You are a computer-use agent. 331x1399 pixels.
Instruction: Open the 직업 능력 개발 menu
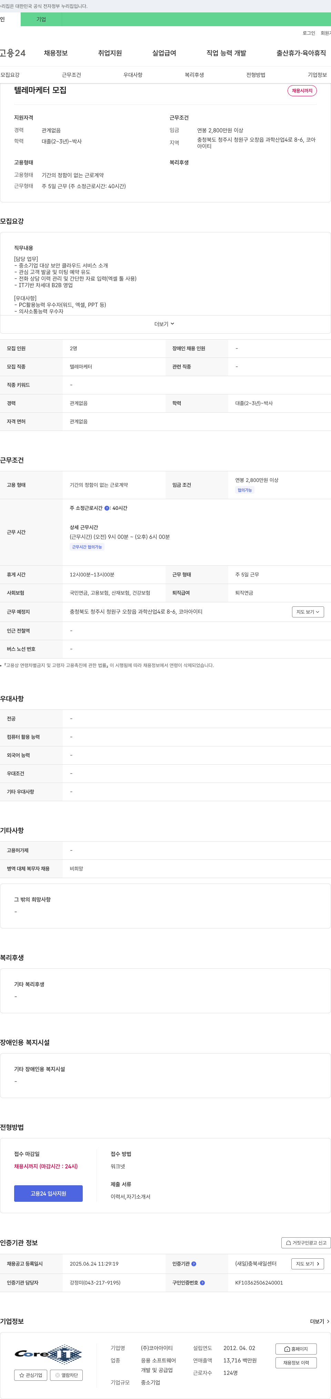(x=226, y=53)
